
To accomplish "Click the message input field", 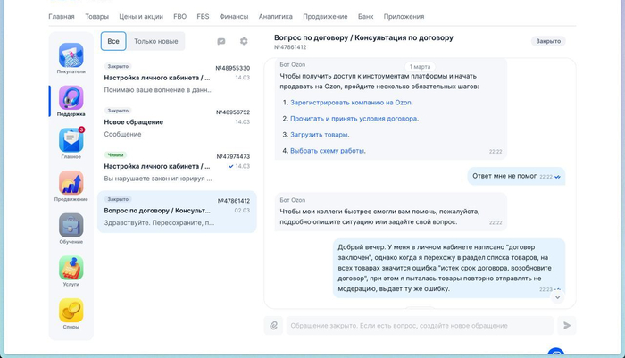I will pos(418,326).
